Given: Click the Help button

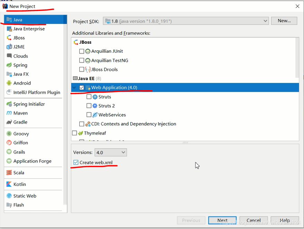Looking at the screenshot, I should [x=285, y=220].
